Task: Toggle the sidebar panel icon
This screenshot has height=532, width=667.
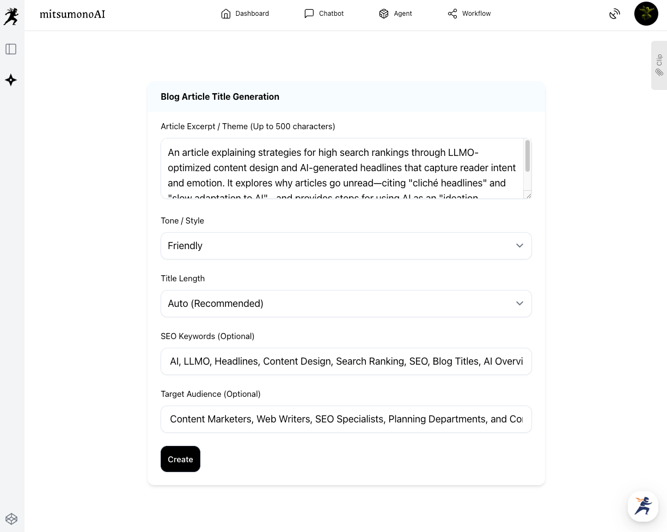Action: pyautogui.click(x=11, y=49)
